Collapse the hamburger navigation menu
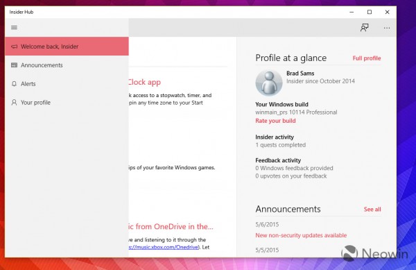 14,28
